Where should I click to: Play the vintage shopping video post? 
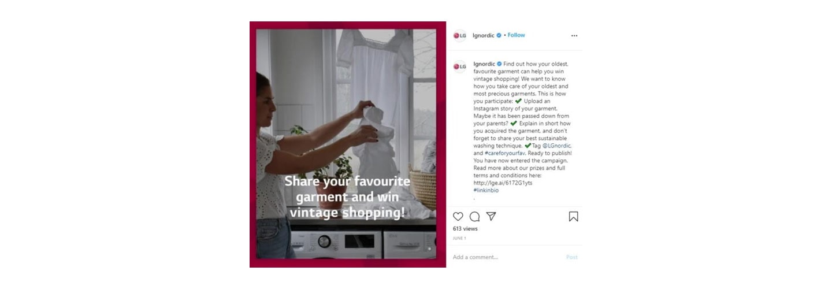tap(347, 144)
